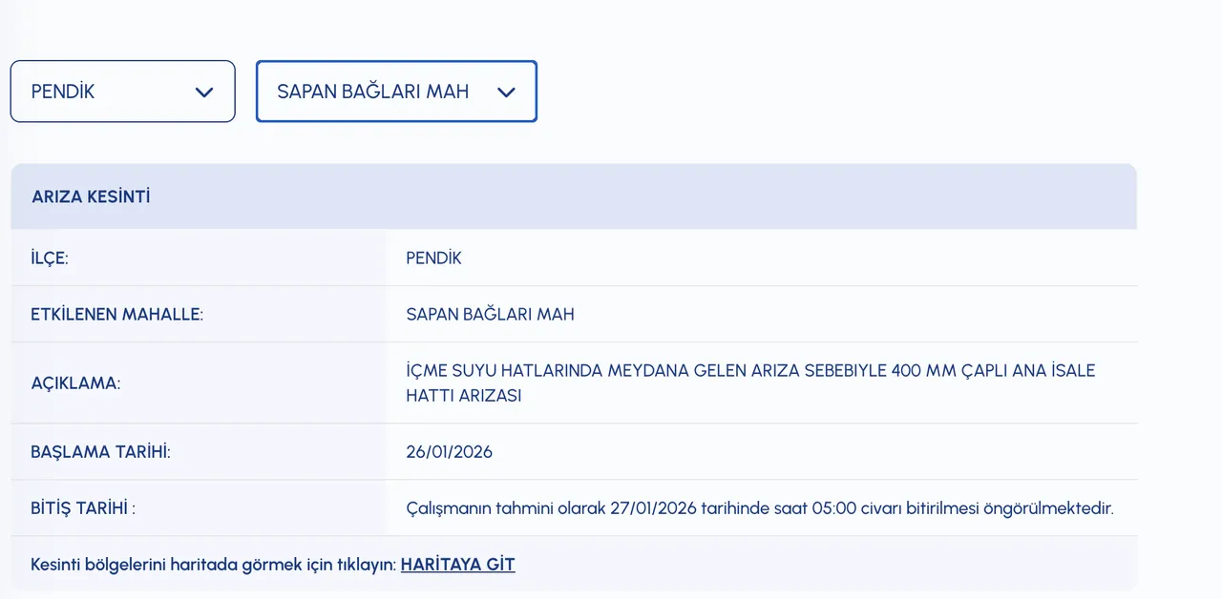This screenshot has height=599, width=1222.
Task: Click the HATTI ARIZASI line of the description
Action: [463, 396]
